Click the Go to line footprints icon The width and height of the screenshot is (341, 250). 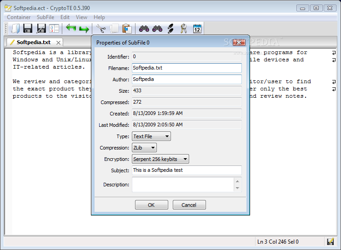[170, 29]
